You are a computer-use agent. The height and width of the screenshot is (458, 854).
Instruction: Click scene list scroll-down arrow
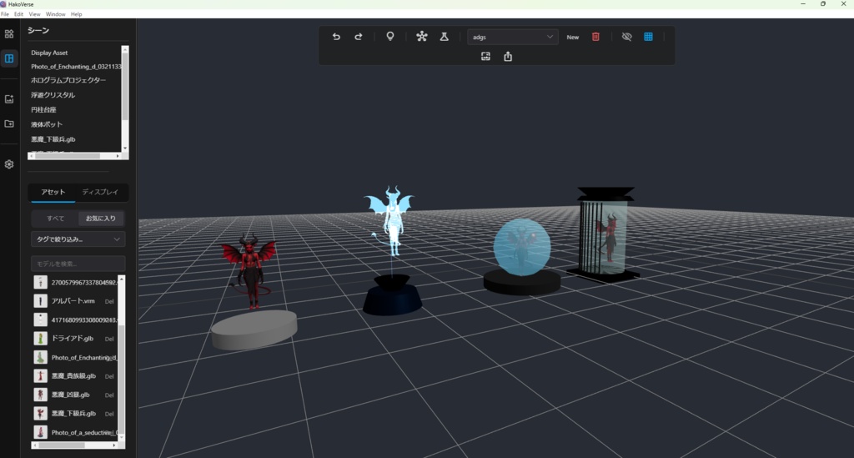(x=125, y=148)
